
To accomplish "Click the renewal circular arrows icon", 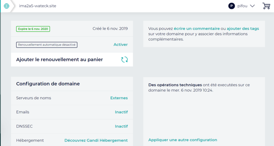I will pyautogui.click(x=124, y=59).
